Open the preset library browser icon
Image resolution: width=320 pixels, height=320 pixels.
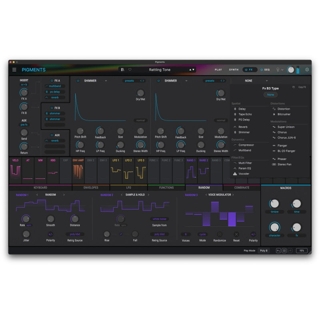point(123,70)
